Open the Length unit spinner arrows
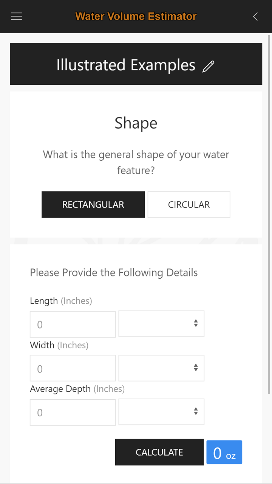Viewport: 272px width, 484px height. click(x=196, y=323)
